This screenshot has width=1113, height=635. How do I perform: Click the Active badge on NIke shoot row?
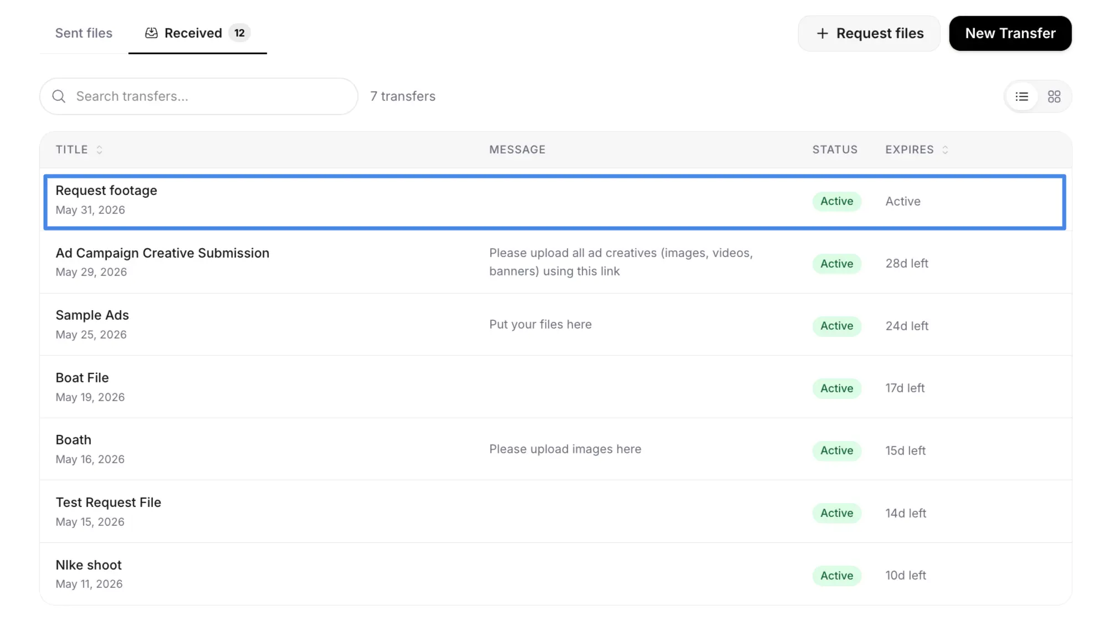(x=836, y=576)
